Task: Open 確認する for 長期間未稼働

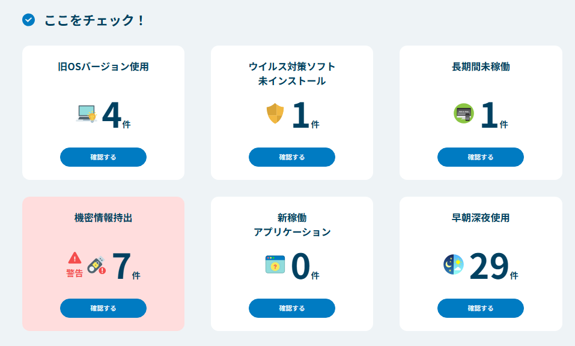Action: (480, 157)
